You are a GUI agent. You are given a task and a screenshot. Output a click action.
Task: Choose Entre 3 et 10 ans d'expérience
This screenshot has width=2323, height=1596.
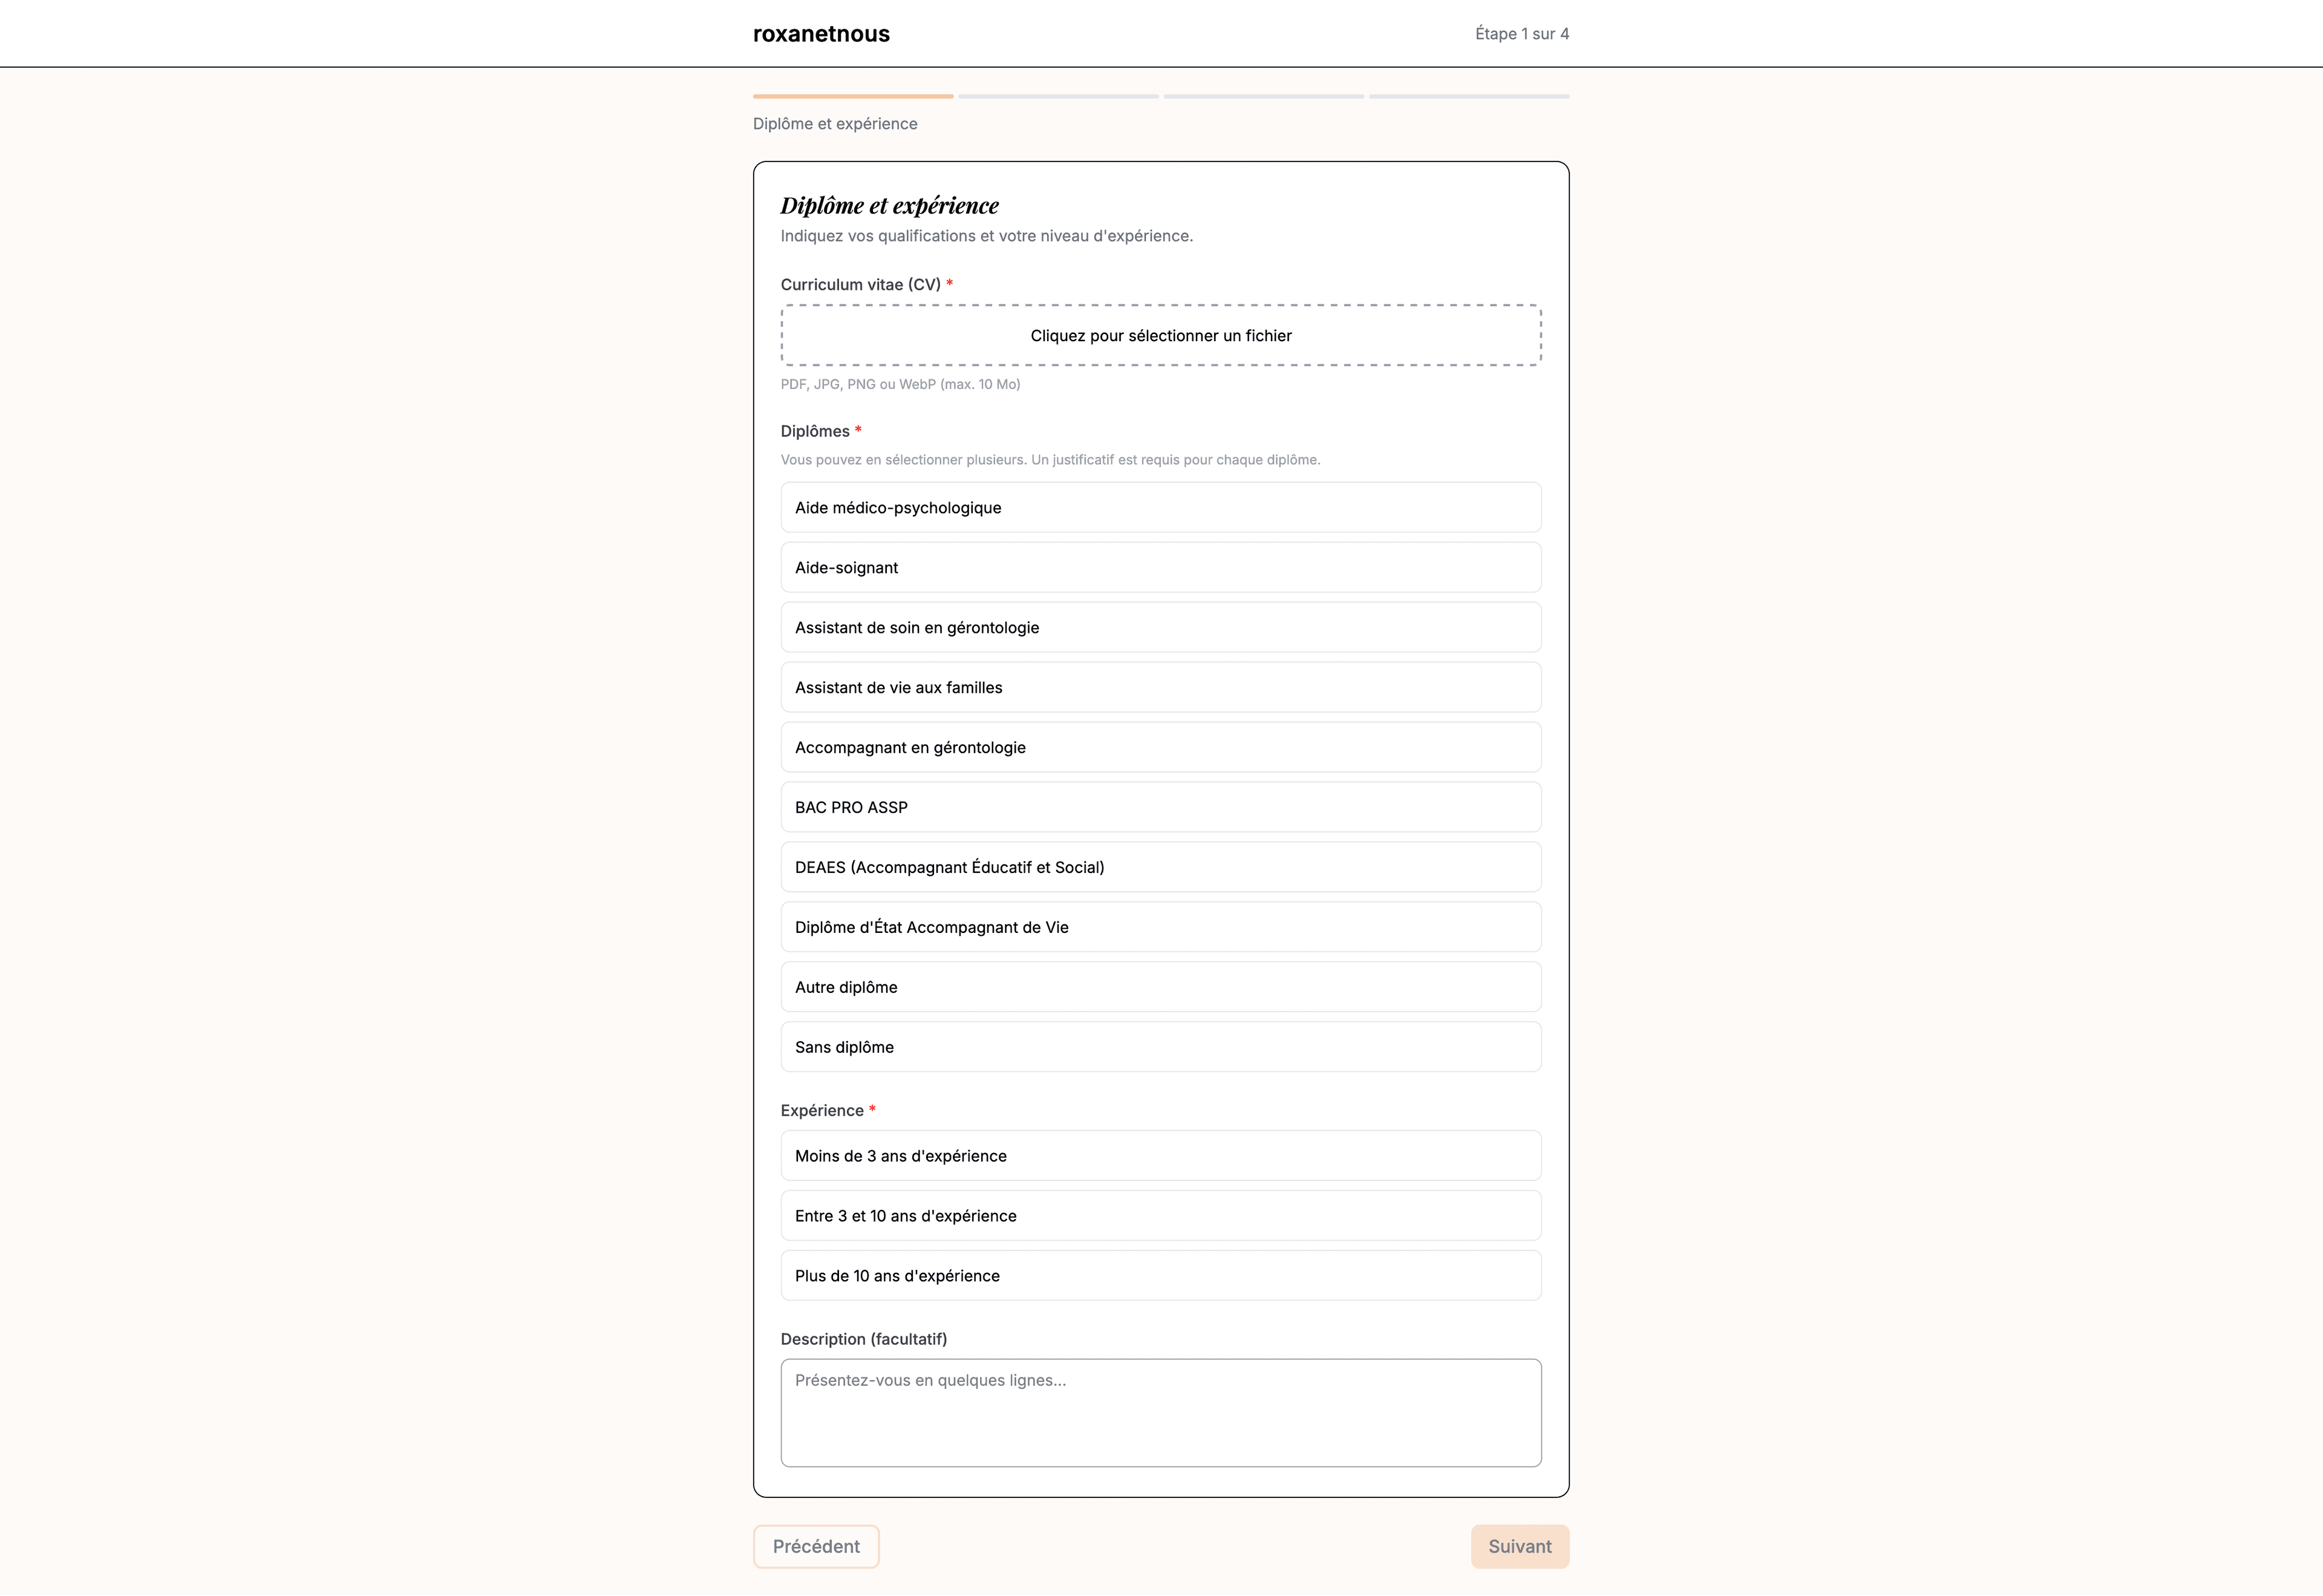point(1161,1216)
